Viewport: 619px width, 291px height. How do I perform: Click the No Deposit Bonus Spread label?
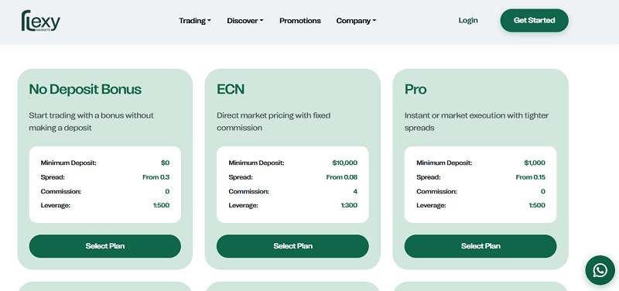(x=53, y=177)
